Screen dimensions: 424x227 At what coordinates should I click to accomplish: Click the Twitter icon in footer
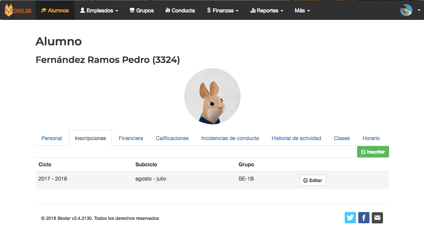pos(350,218)
